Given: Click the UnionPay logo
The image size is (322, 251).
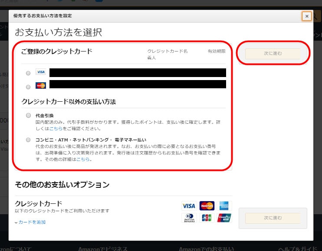Looking at the screenshot, I should coord(224,218).
